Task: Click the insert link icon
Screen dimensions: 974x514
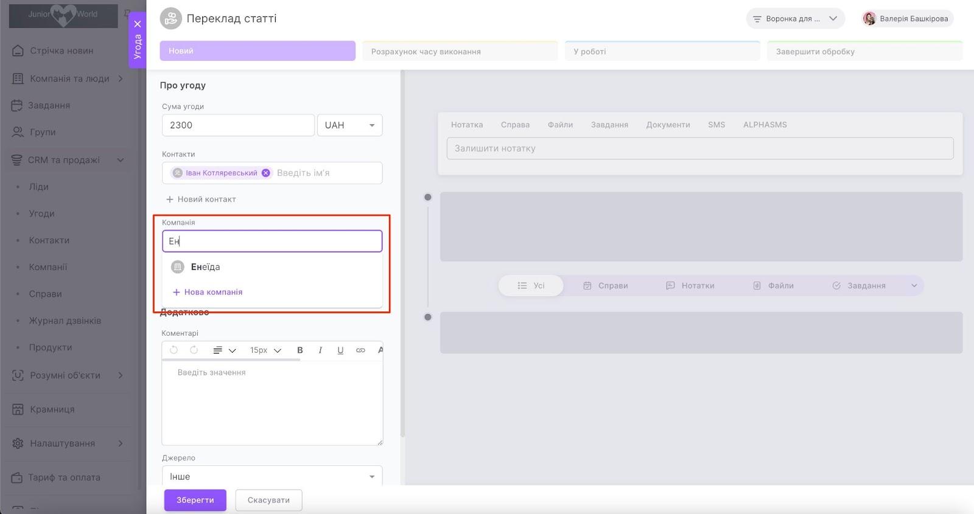Action: click(360, 350)
